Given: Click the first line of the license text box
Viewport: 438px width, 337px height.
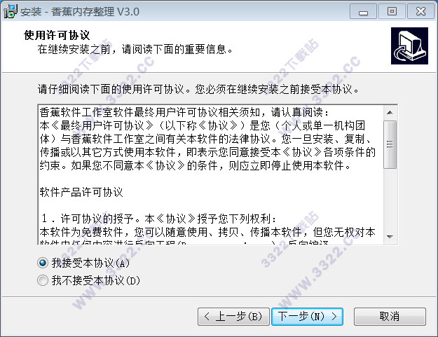Looking at the screenshot, I should point(184,113).
